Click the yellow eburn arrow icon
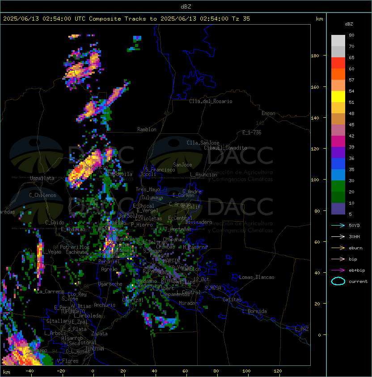This screenshot has height=377, width=372. tap(338, 248)
